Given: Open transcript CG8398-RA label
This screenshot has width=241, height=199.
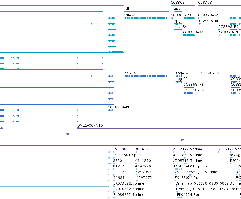Looking at the screenshot, I should click(x=208, y=15).
